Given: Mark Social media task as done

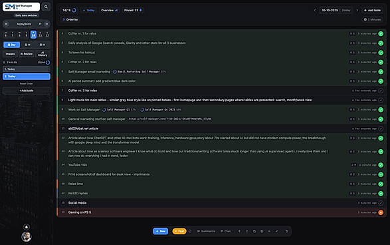Looking at the screenshot, I should [x=381, y=203].
